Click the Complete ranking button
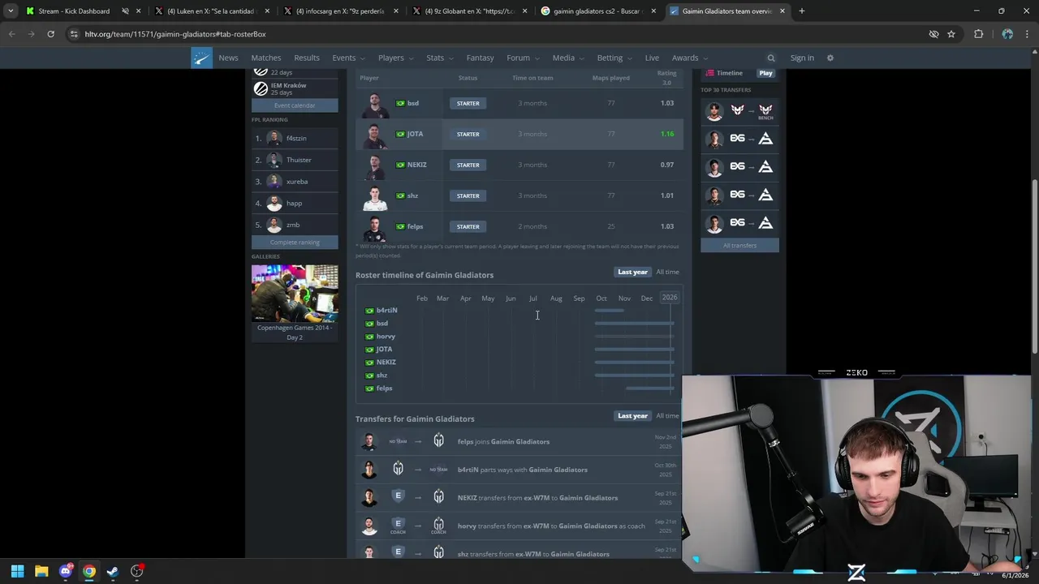Viewport: 1039px width, 584px height. tap(295, 243)
